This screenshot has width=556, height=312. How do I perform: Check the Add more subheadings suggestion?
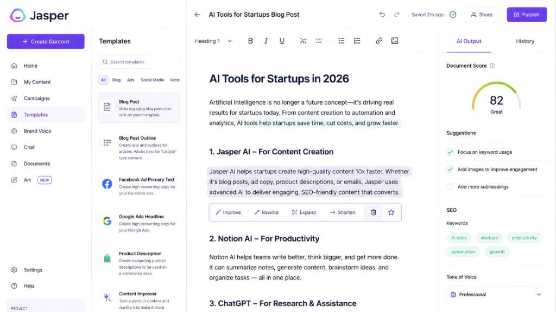[450, 187]
